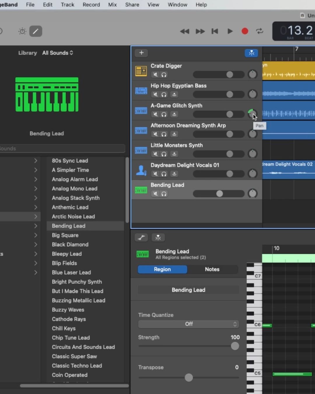The width and height of the screenshot is (315, 394).
Task: Mute the Crate Digger track
Action: point(155,75)
